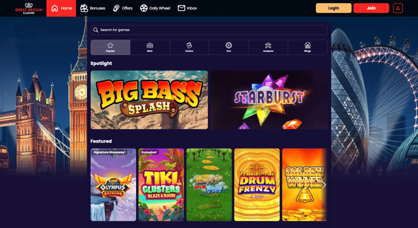The height and width of the screenshot is (228, 418).
Task: Open the Drum Frenzy game
Action: point(257,185)
